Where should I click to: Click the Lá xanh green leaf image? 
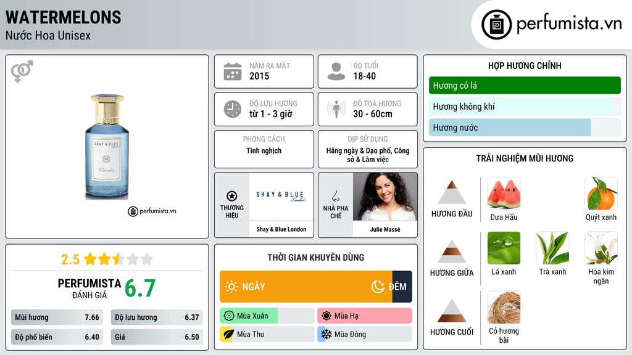(x=504, y=248)
